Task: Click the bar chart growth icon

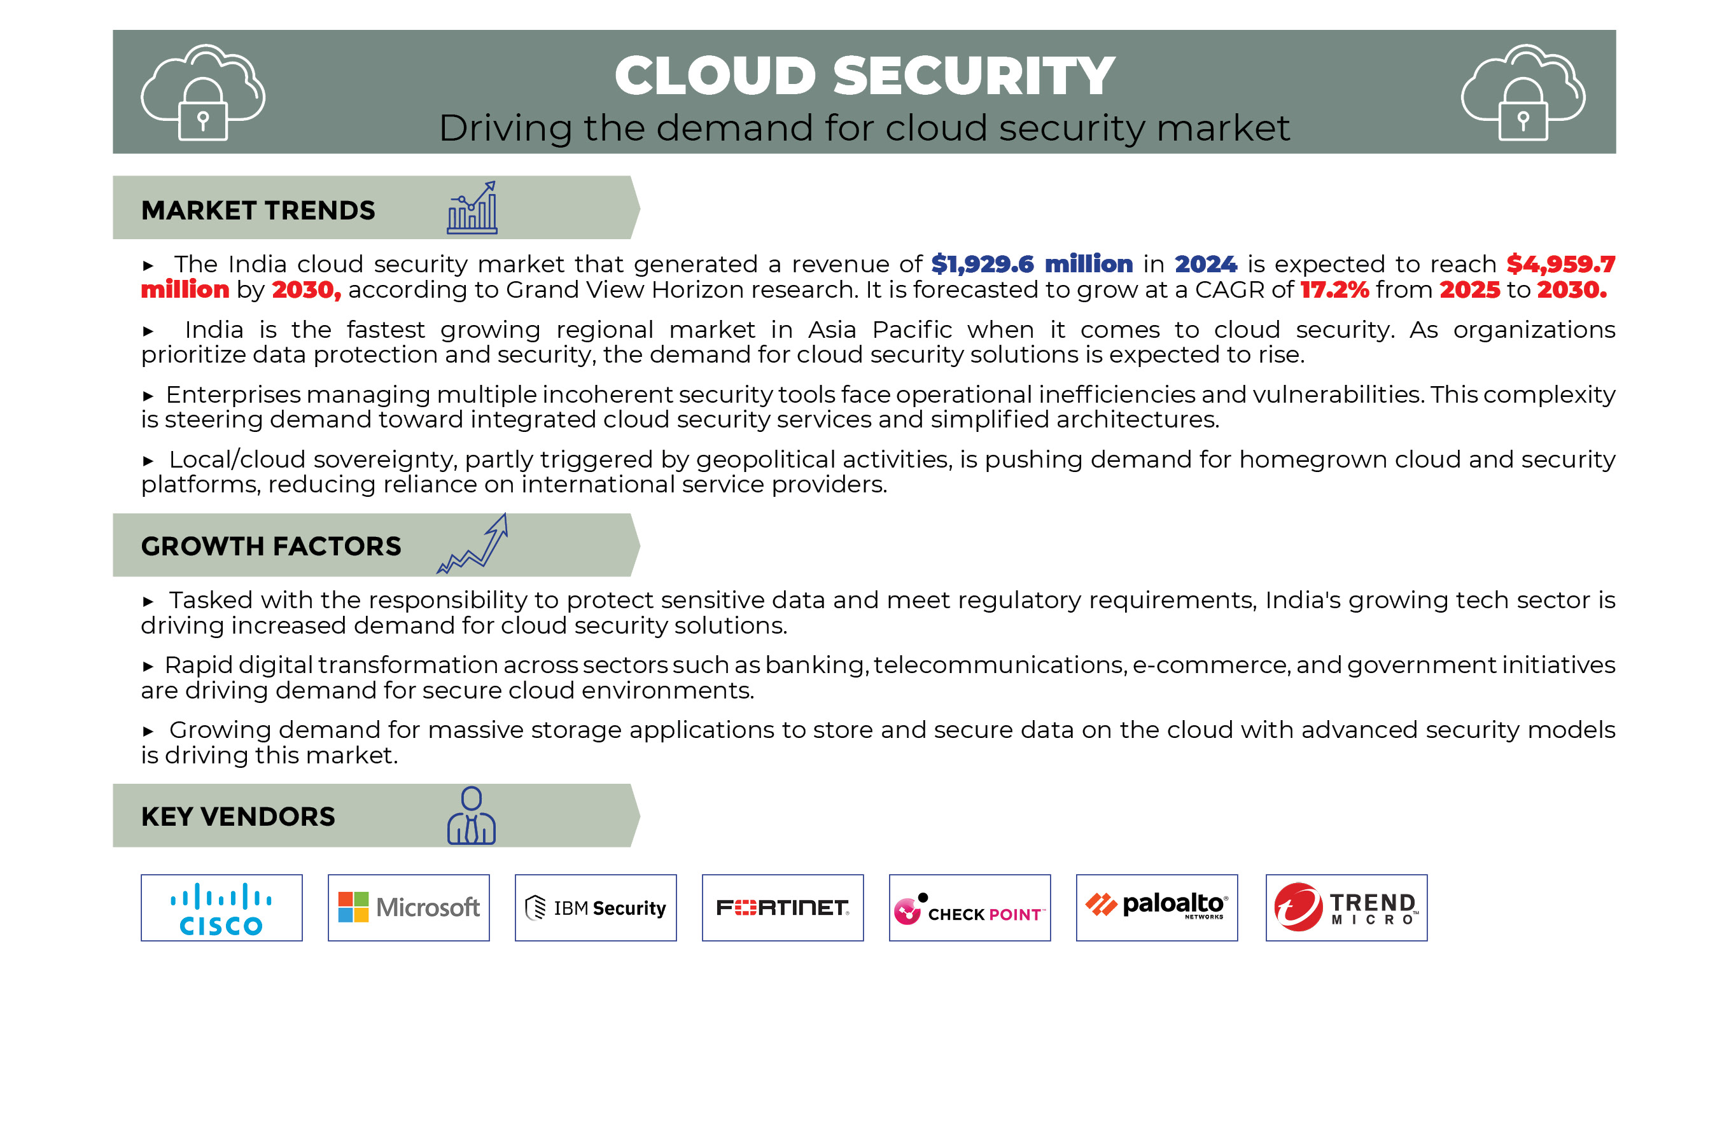Action: pyautogui.click(x=472, y=208)
